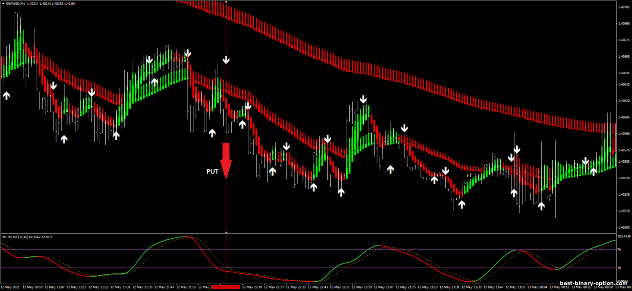This screenshot has height=291, width=632.
Task: Click the PUT text label
Action: click(x=212, y=172)
